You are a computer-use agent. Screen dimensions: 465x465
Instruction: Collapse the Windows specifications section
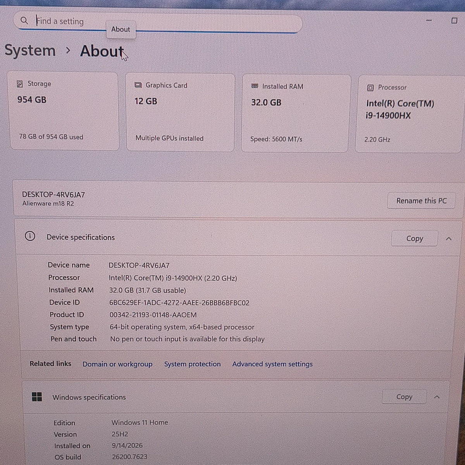pyautogui.click(x=437, y=397)
